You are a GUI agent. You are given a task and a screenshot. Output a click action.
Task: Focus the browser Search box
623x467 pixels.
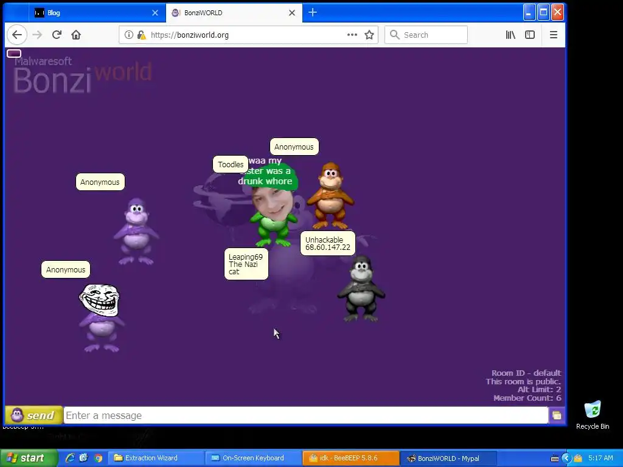426,35
